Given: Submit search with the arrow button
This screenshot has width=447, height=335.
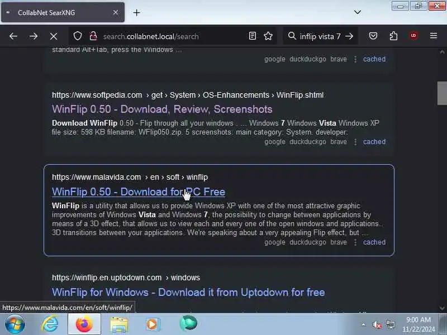Looking at the screenshot, I should pyautogui.click(x=349, y=36).
